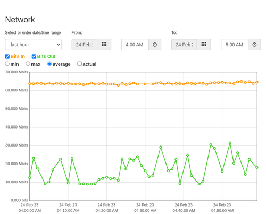The width and height of the screenshot is (266, 214).
Task: Click the '40.000 Mbits' axis label
Action: point(16,127)
